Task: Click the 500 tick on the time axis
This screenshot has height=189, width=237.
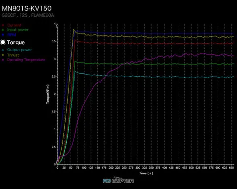Action: click(x=191, y=168)
